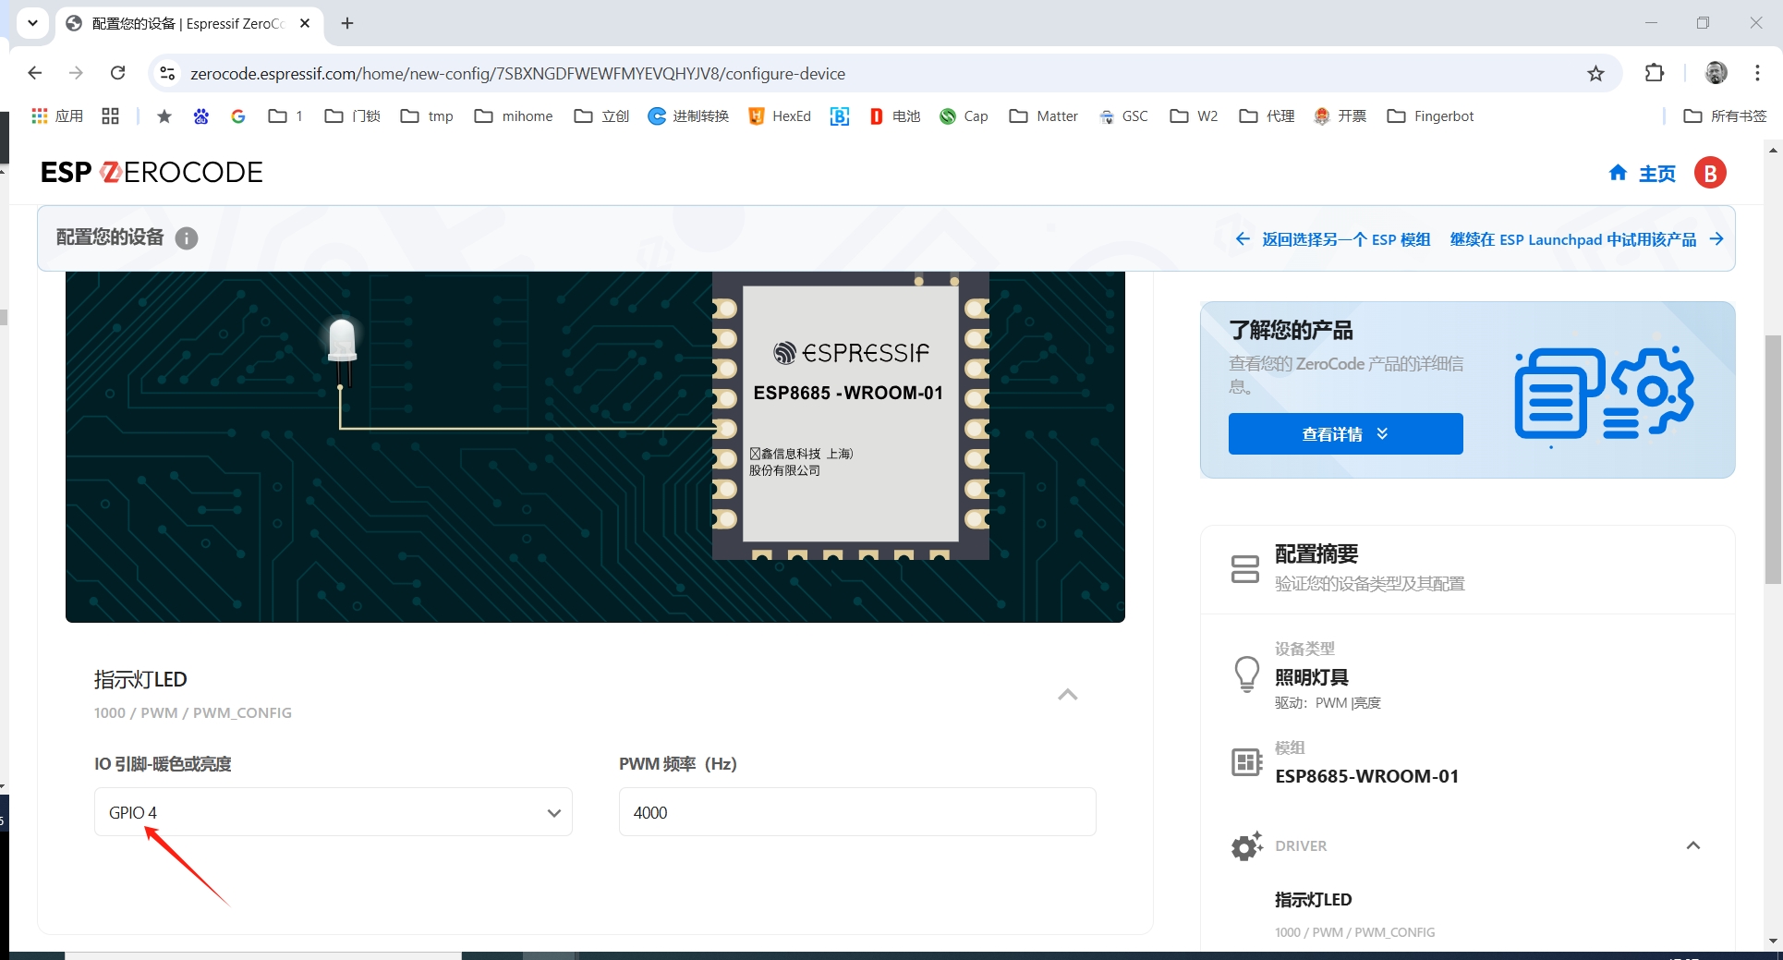Open the browser extensions puzzle icon
The width and height of the screenshot is (1783, 960).
coord(1655,73)
